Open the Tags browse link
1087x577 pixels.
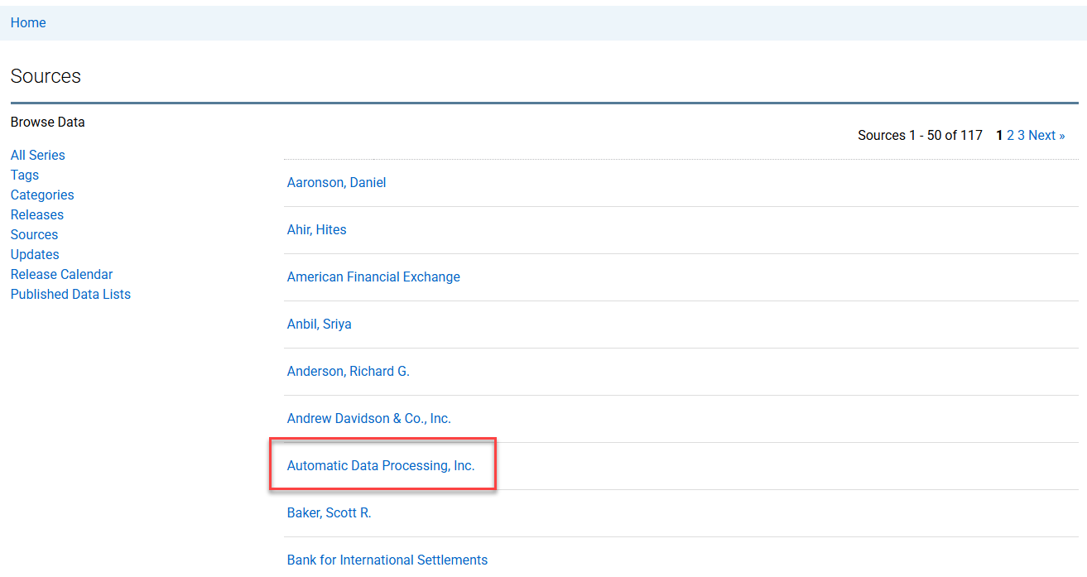point(25,176)
